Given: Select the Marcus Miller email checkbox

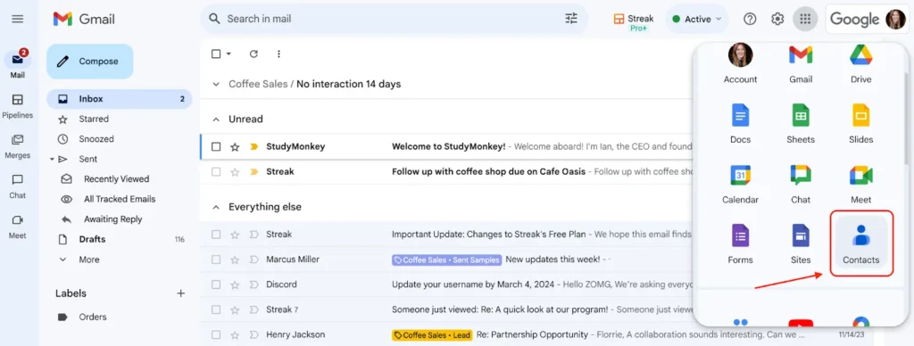Looking at the screenshot, I should (x=216, y=259).
